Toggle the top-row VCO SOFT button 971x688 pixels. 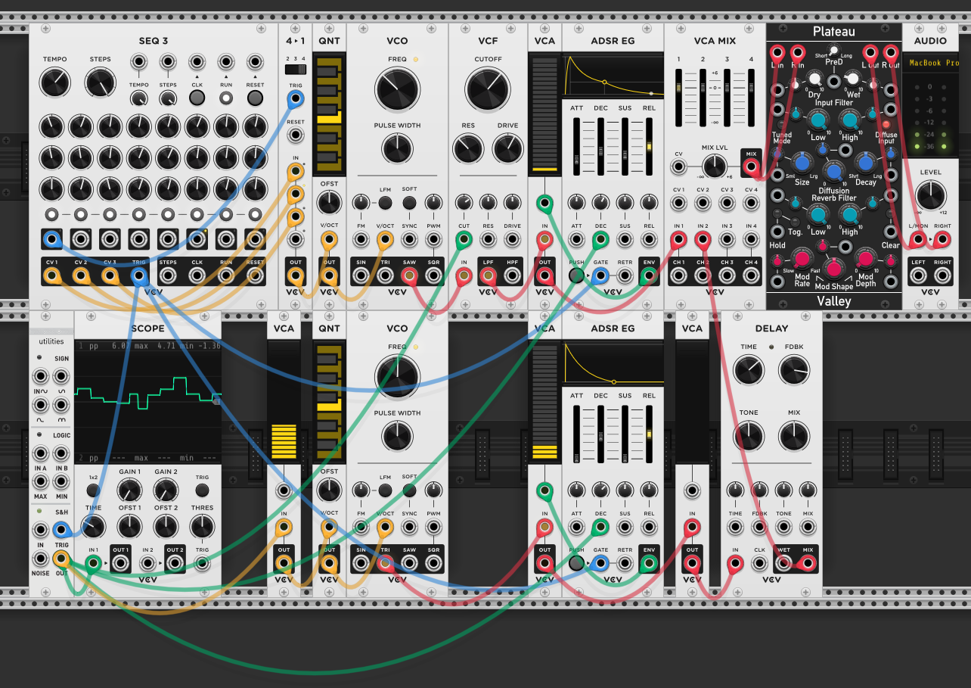[409, 203]
